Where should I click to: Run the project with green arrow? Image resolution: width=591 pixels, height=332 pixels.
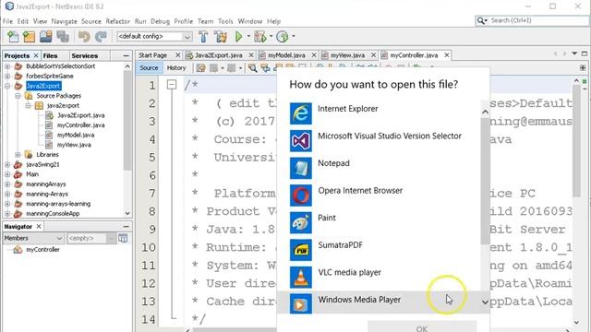click(238, 37)
